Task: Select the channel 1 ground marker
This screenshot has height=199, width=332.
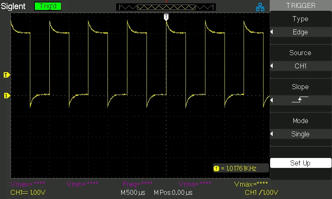Action: coord(7,96)
